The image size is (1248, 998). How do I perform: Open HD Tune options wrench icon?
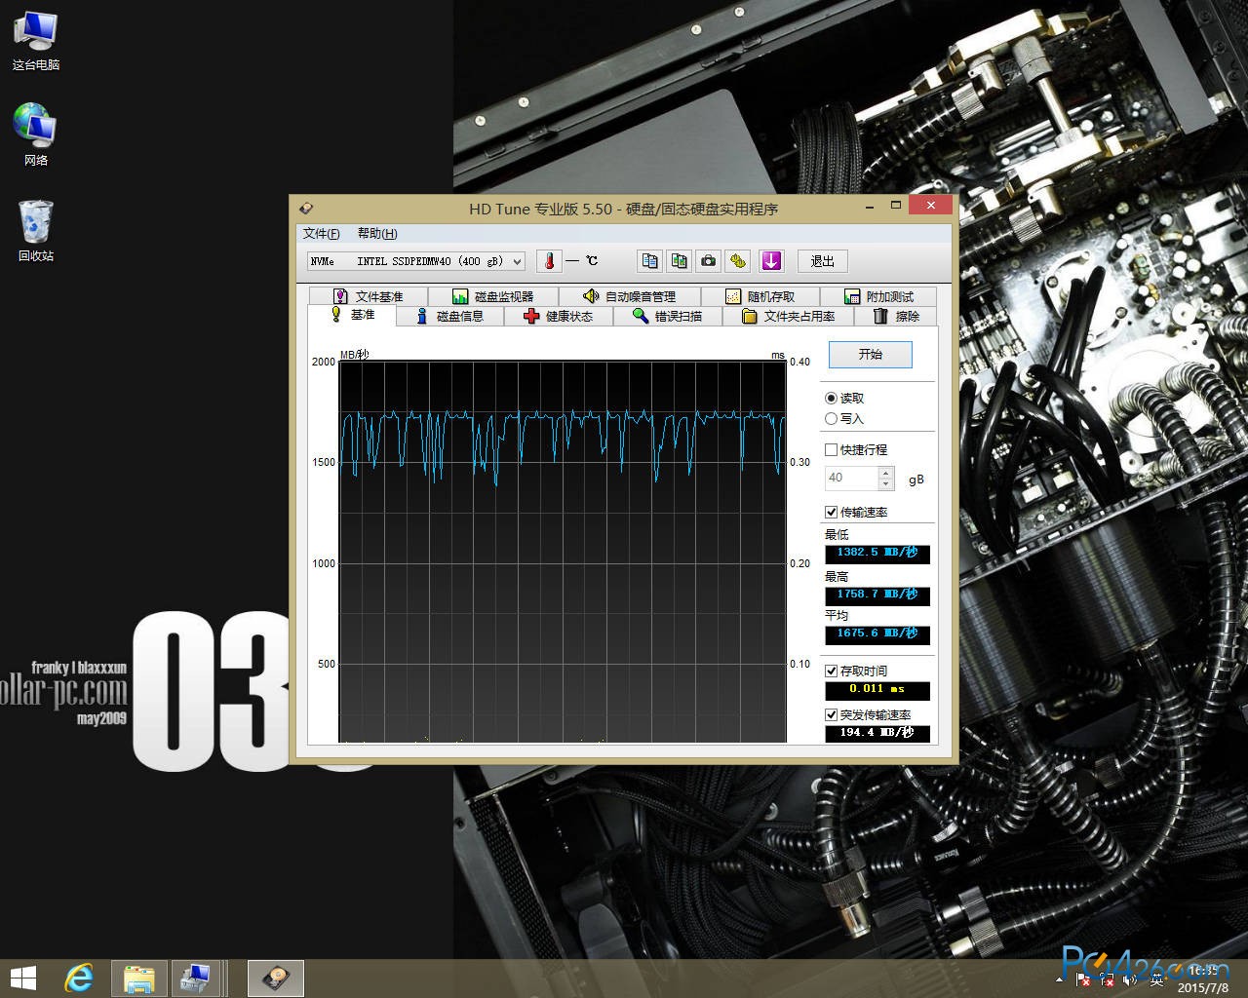738,261
